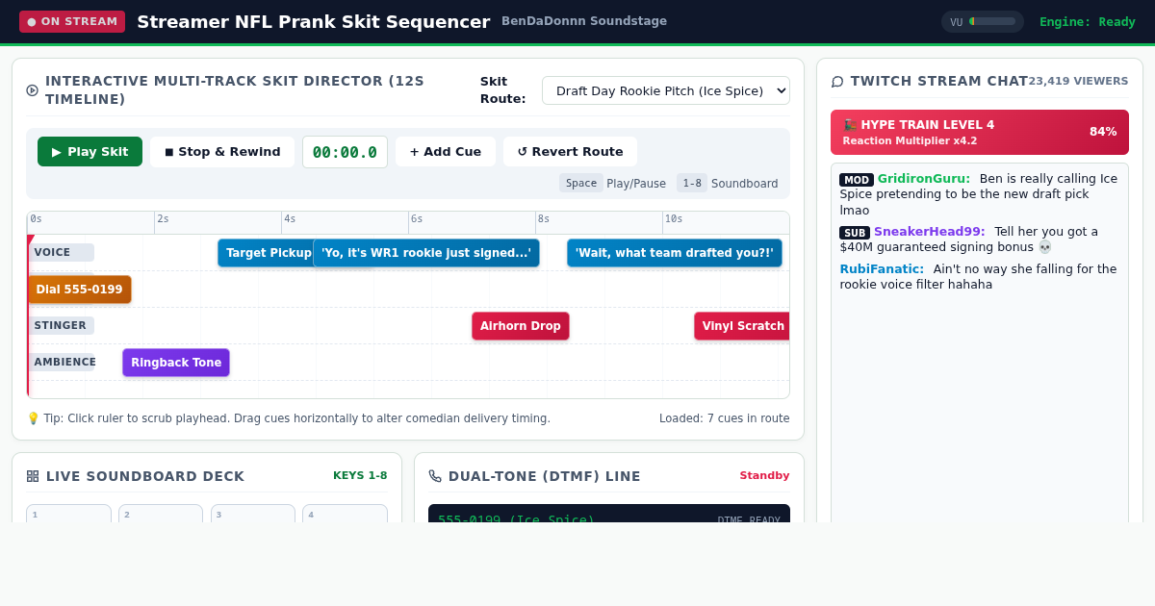
Task: Click soundboard pad 3
Action: 253,514
